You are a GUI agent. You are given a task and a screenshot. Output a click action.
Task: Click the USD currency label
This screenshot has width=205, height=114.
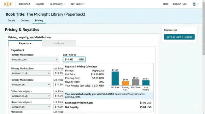(81, 59)
